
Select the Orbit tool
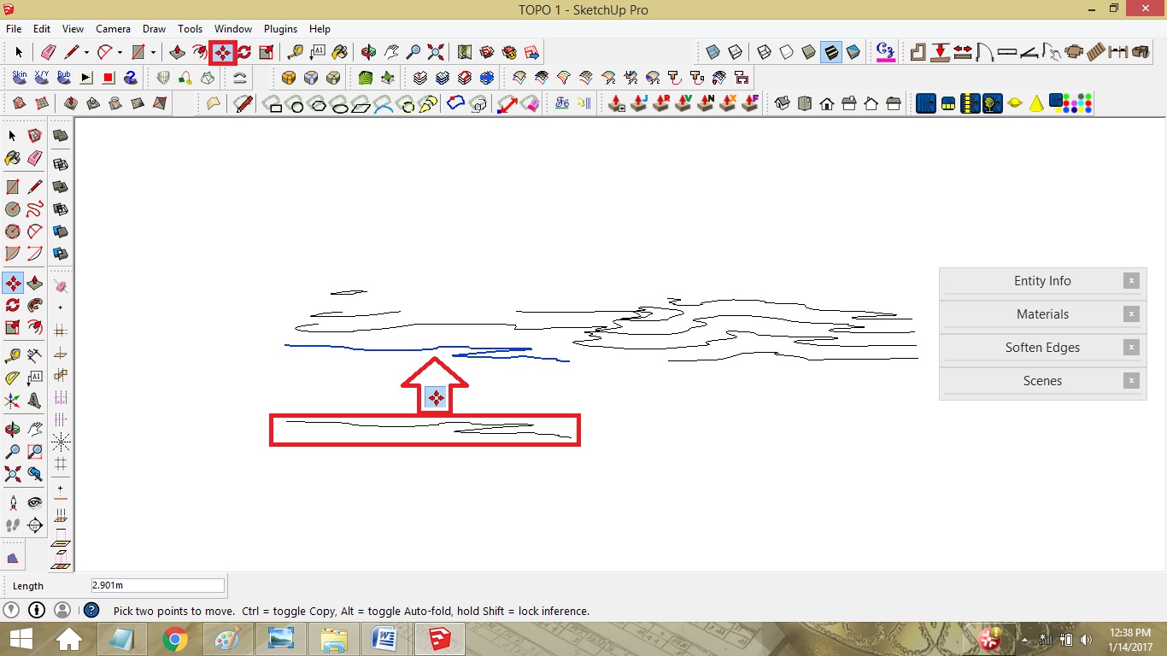coord(368,52)
